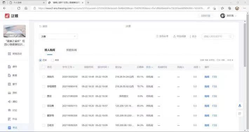Open browser home page icon
Viewport: 249px width, 132px height.
[x=26, y=8]
